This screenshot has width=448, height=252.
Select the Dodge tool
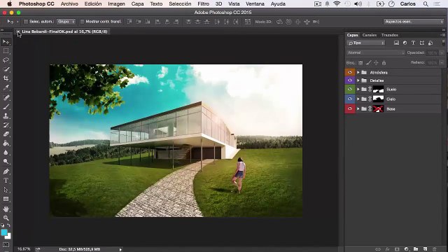tap(6, 162)
